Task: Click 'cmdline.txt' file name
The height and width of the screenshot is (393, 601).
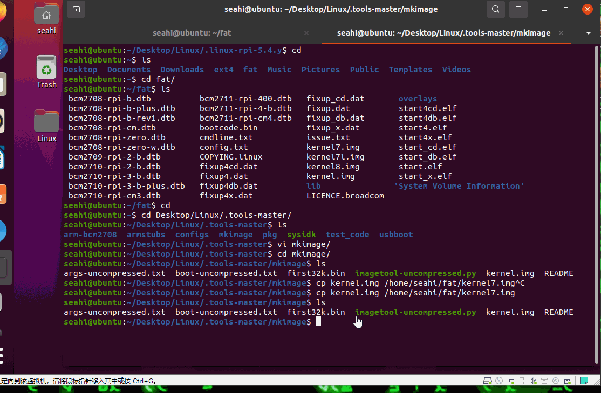Action: pos(226,137)
